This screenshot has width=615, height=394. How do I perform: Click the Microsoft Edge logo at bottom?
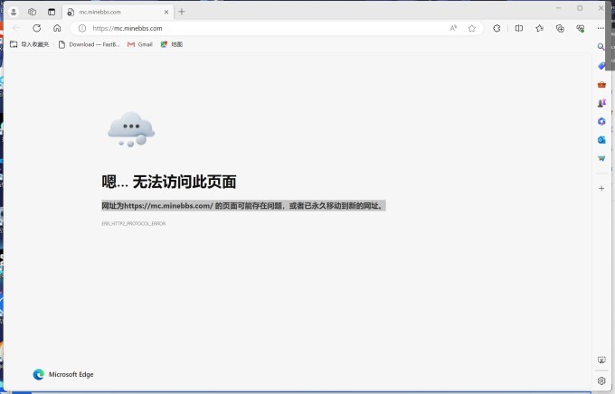coord(38,374)
